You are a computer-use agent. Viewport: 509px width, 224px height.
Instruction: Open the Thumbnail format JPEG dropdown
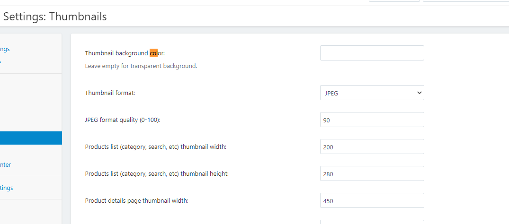pos(372,93)
